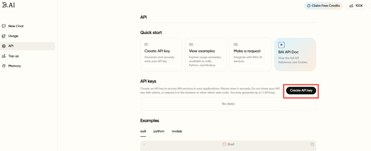This screenshot has height=151, width=371.
Task: Click the Usage database icon in sidebar
Action: pos(4,36)
